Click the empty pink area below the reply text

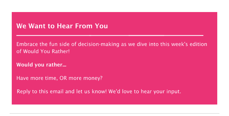[x=114, y=100]
